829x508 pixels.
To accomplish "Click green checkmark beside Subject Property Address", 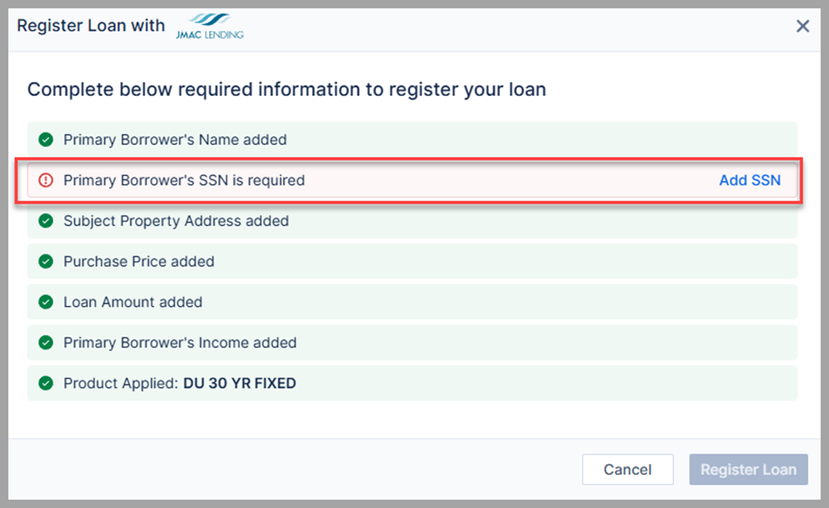I will 46,221.
